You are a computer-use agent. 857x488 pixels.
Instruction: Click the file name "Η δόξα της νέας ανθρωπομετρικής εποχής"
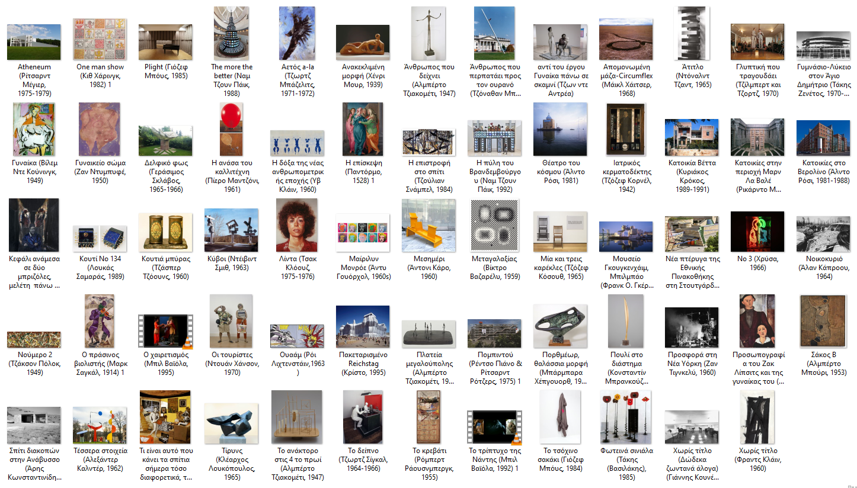(297, 176)
